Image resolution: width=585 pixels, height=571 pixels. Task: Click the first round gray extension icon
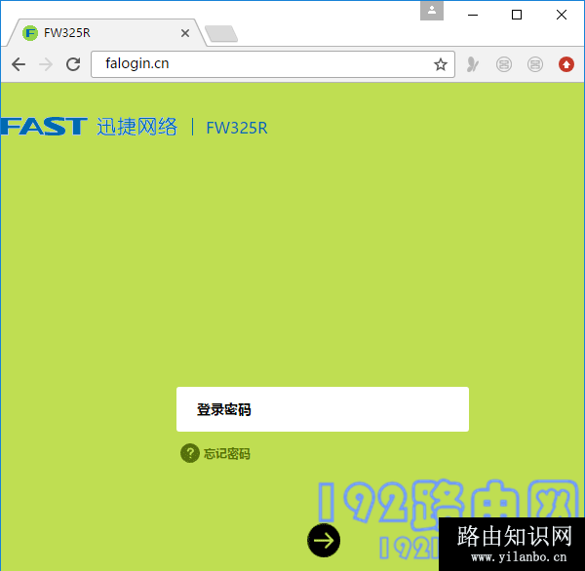pos(504,64)
